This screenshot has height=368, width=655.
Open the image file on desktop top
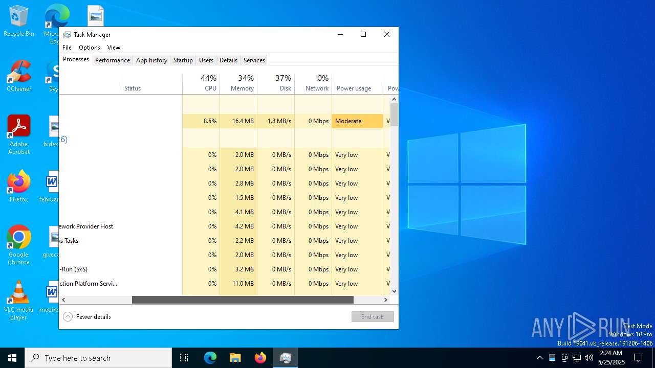tap(96, 15)
